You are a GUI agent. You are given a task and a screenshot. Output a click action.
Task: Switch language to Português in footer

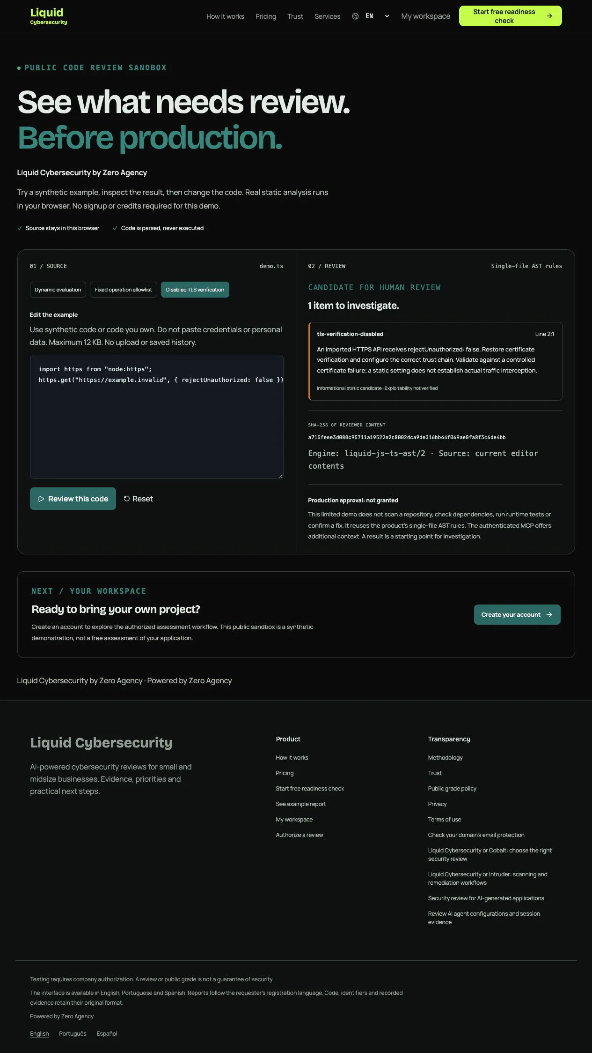[73, 1033]
